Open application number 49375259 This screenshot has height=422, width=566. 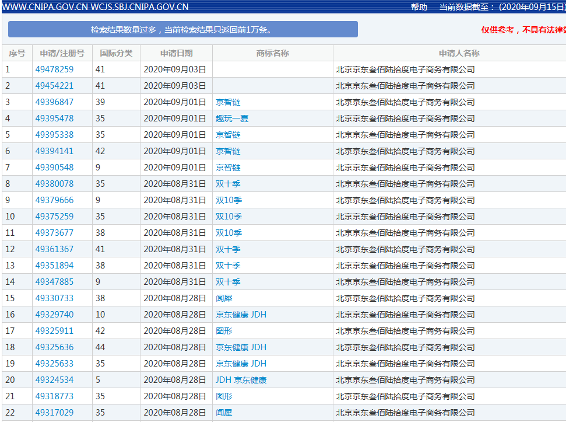pos(55,217)
